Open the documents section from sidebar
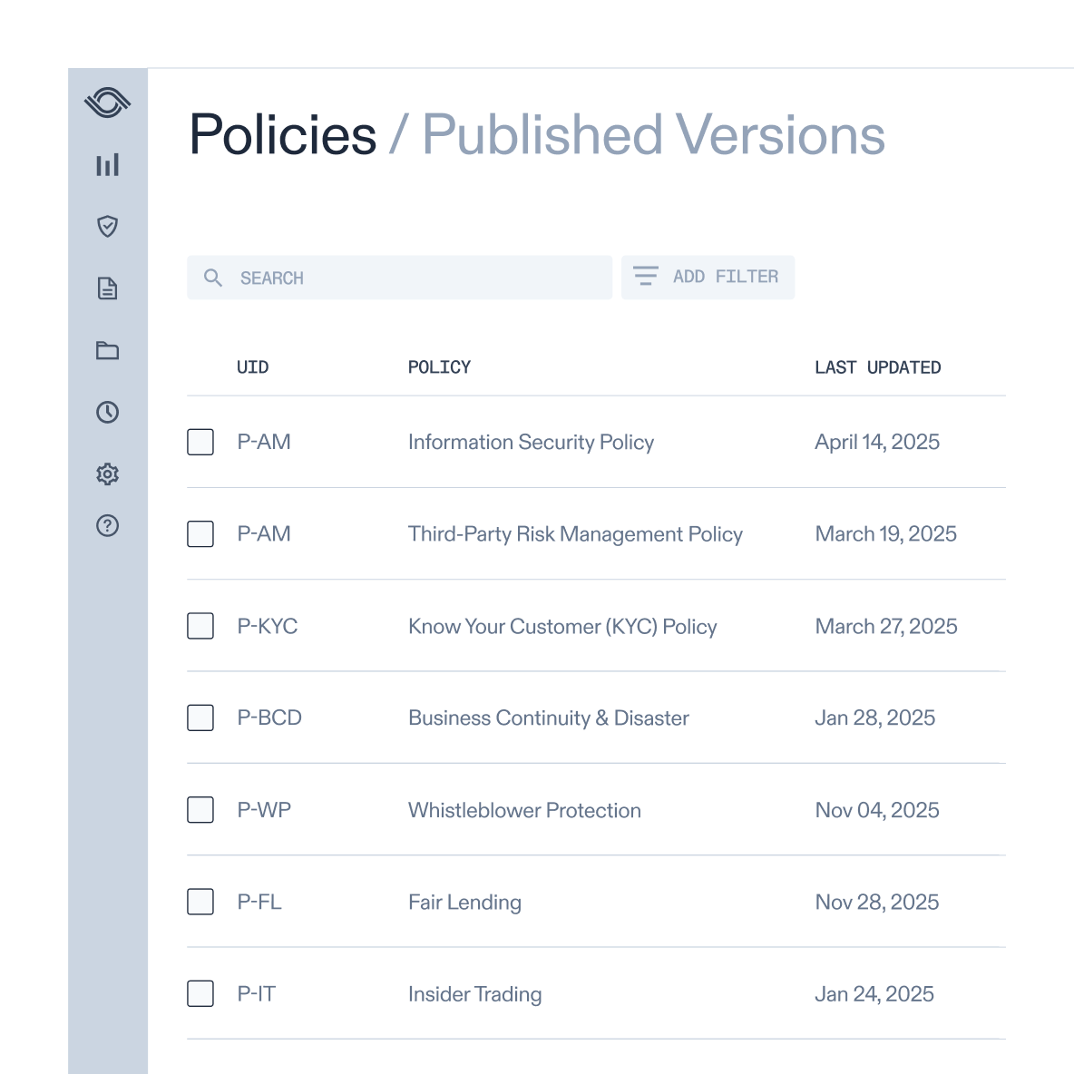The height and width of the screenshot is (1074, 1074). pos(108,288)
